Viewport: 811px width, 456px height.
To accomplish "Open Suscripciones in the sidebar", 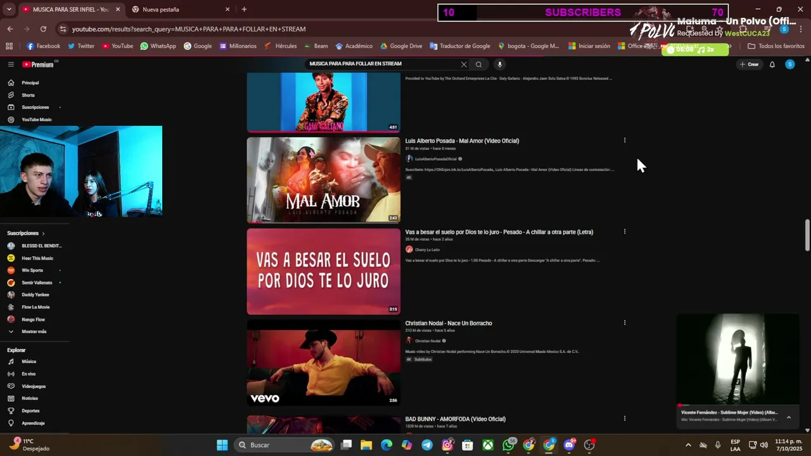I will tap(35, 107).
